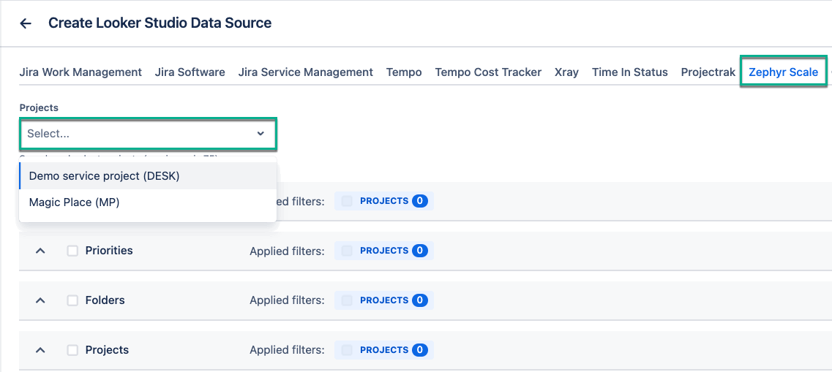Click PROJECTS filter label in Priorities row

[x=384, y=251]
